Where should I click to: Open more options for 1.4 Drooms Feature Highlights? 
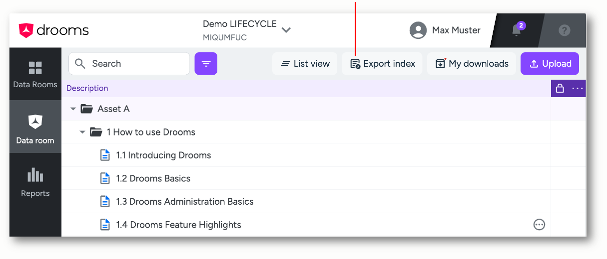(539, 225)
